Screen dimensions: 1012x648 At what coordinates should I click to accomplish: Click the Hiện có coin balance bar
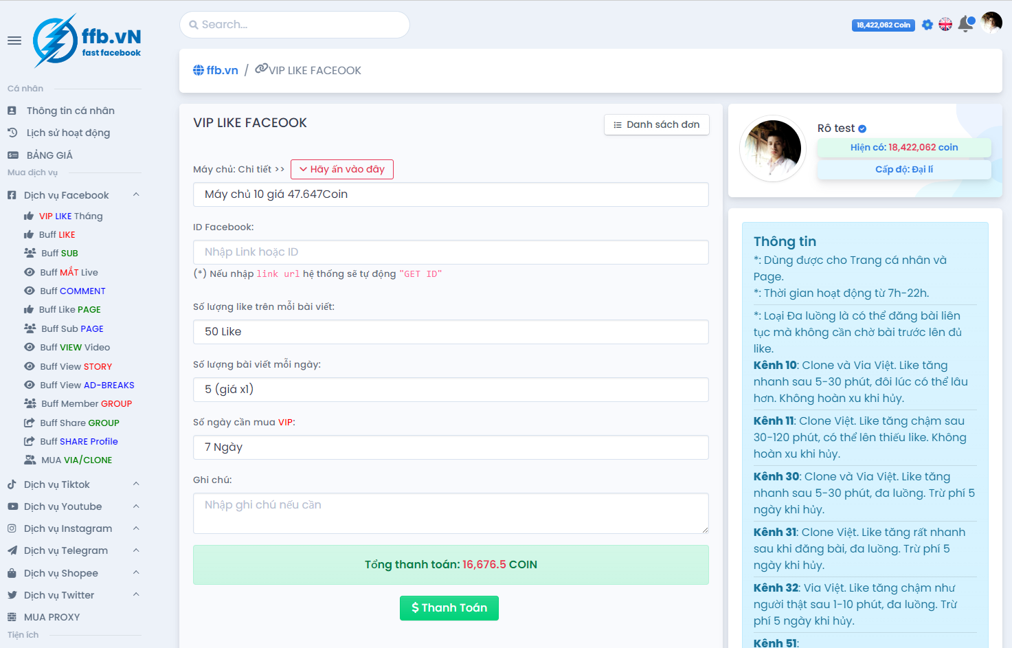point(904,148)
